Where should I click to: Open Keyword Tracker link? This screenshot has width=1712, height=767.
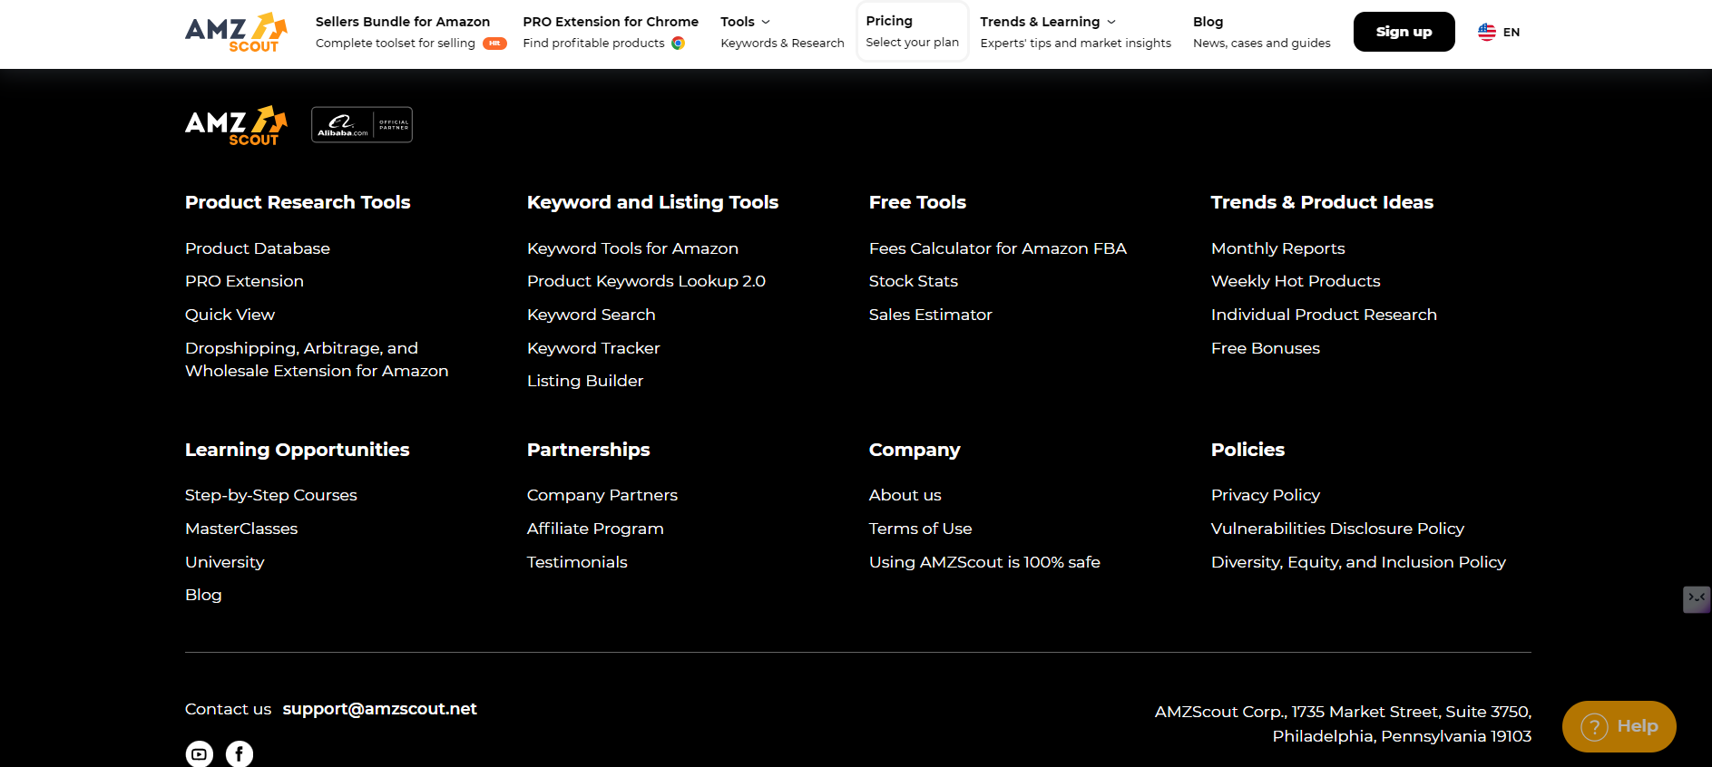[593, 348]
